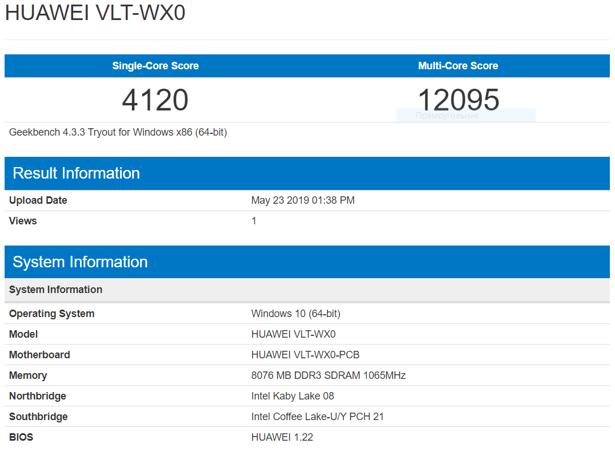Click the Operating System label
The image size is (615, 455).
pyautogui.click(x=52, y=314)
